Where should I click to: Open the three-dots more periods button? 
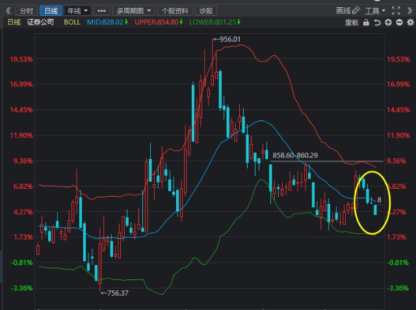coord(101,10)
